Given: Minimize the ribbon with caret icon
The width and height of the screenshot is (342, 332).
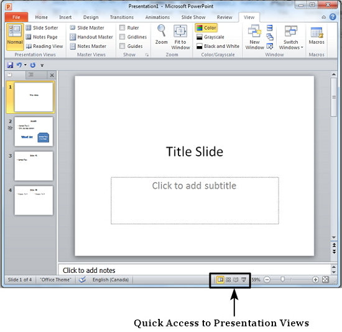Looking at the screenshot, I should coord(324,17).
